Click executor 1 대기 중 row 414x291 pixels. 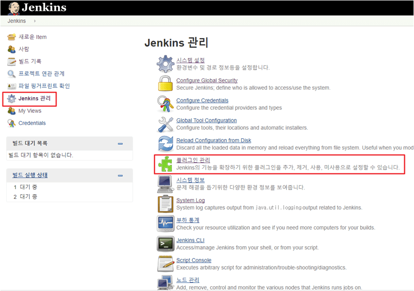pyautogui.click(x=69, y=187)
